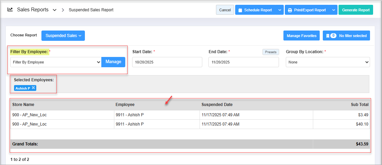This screenshot has width=382, height=165.
Task: Click the Cancel button
Action: 225,10
